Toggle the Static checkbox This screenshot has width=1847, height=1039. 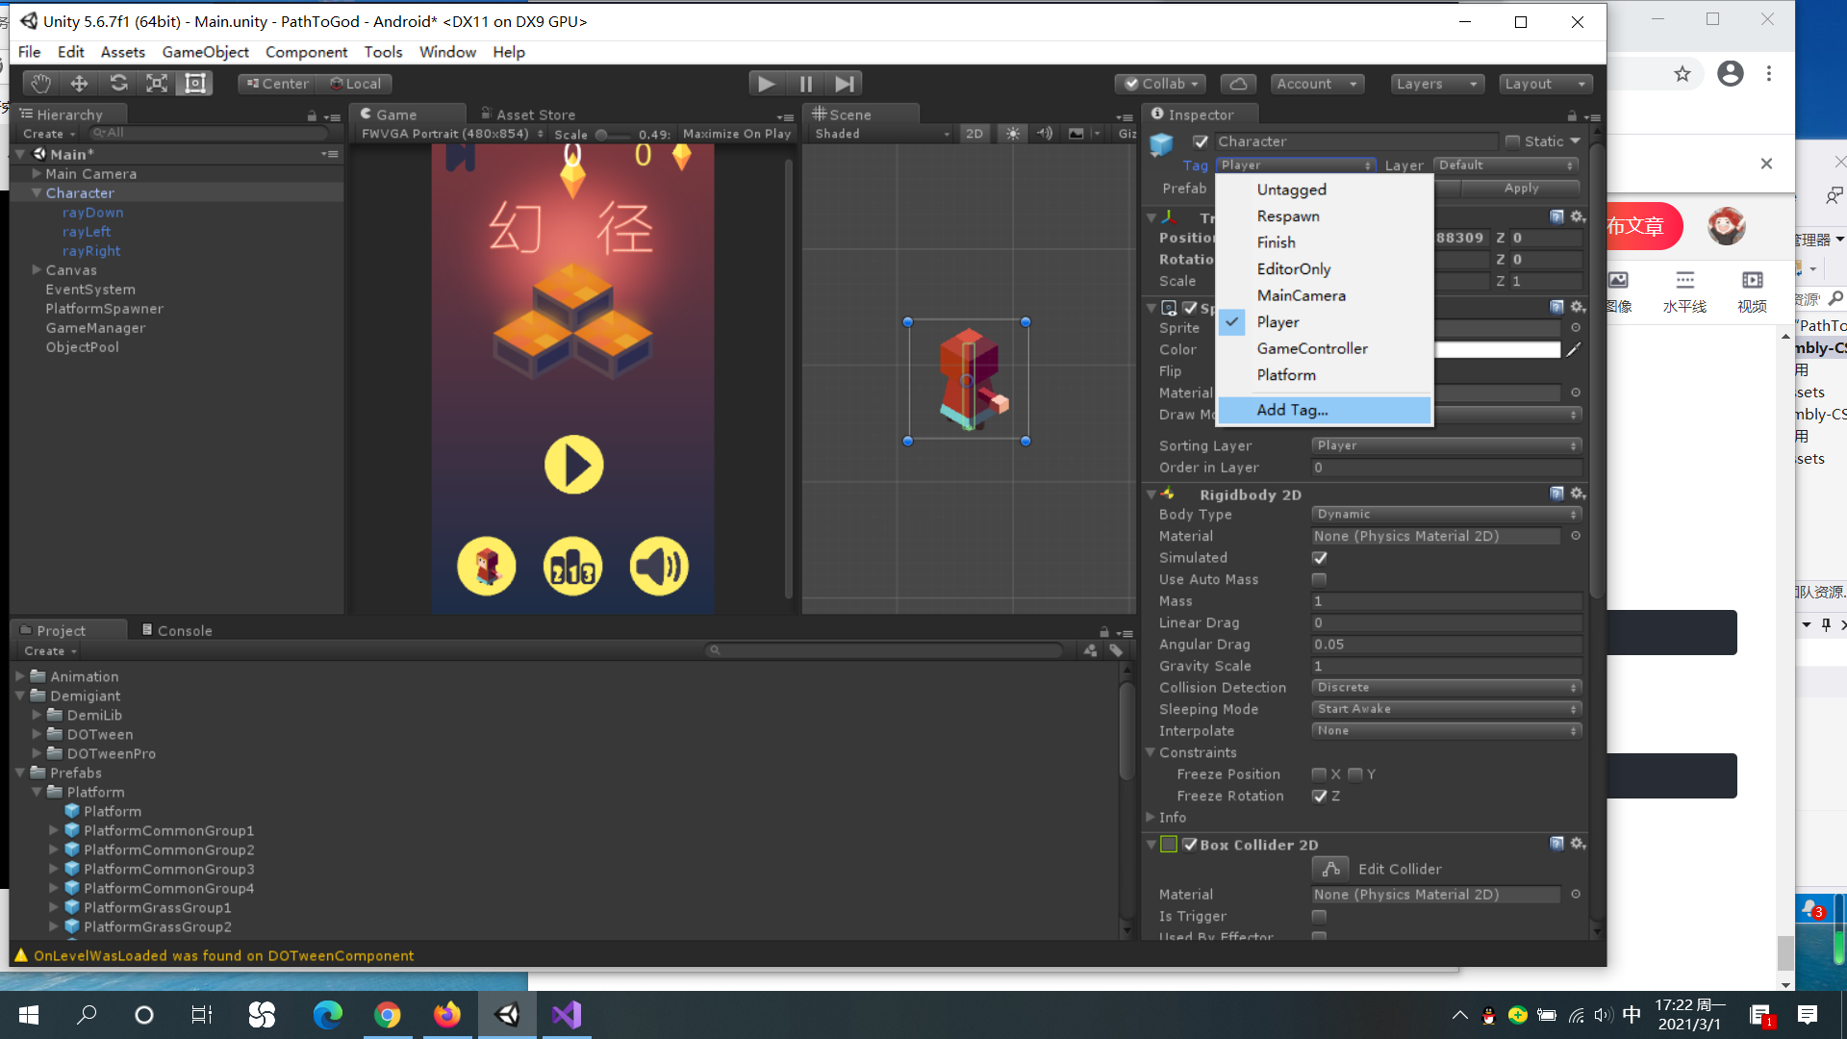point(1512,141)
